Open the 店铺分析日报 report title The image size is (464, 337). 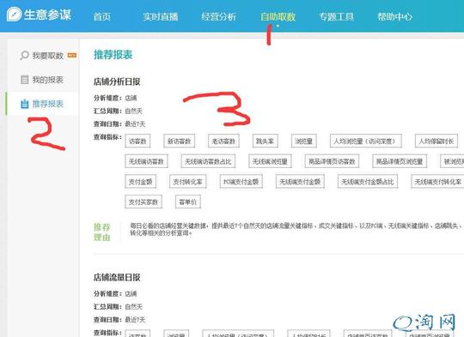point(117,81)
